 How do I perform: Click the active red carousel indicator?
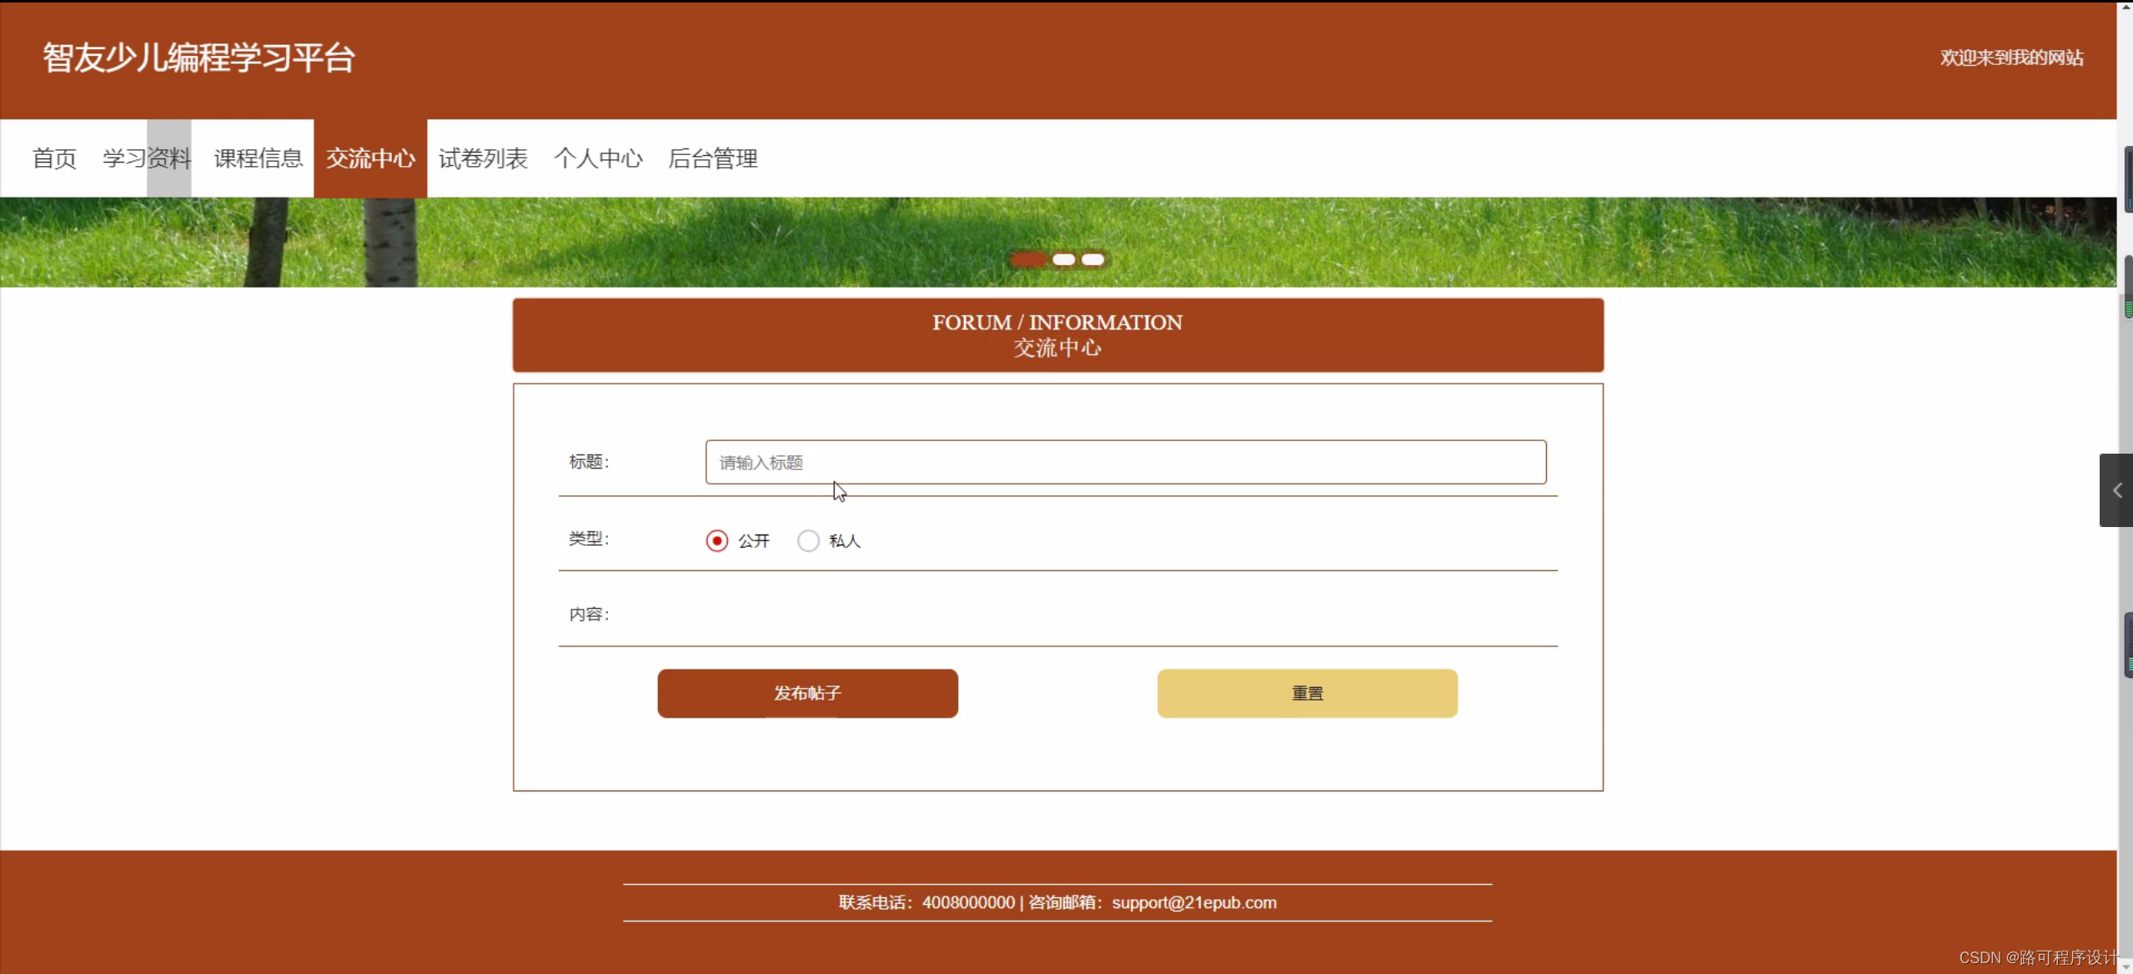[1029, 260]
